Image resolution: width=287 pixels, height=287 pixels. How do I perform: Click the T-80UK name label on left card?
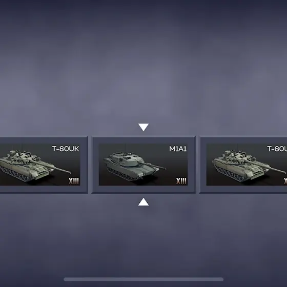66,149
